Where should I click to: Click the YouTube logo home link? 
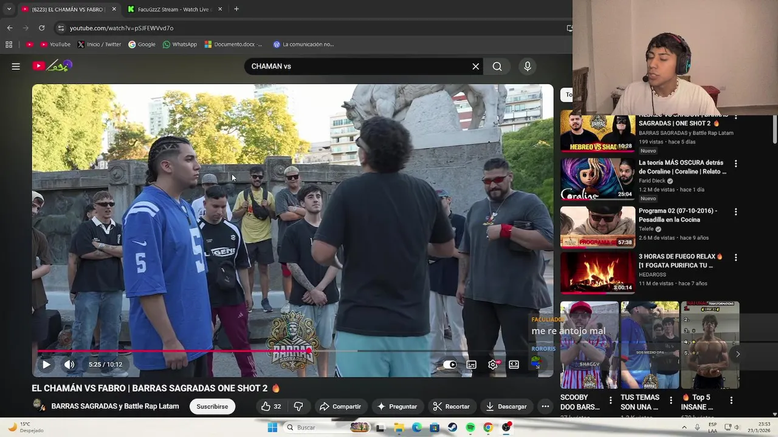52,66
